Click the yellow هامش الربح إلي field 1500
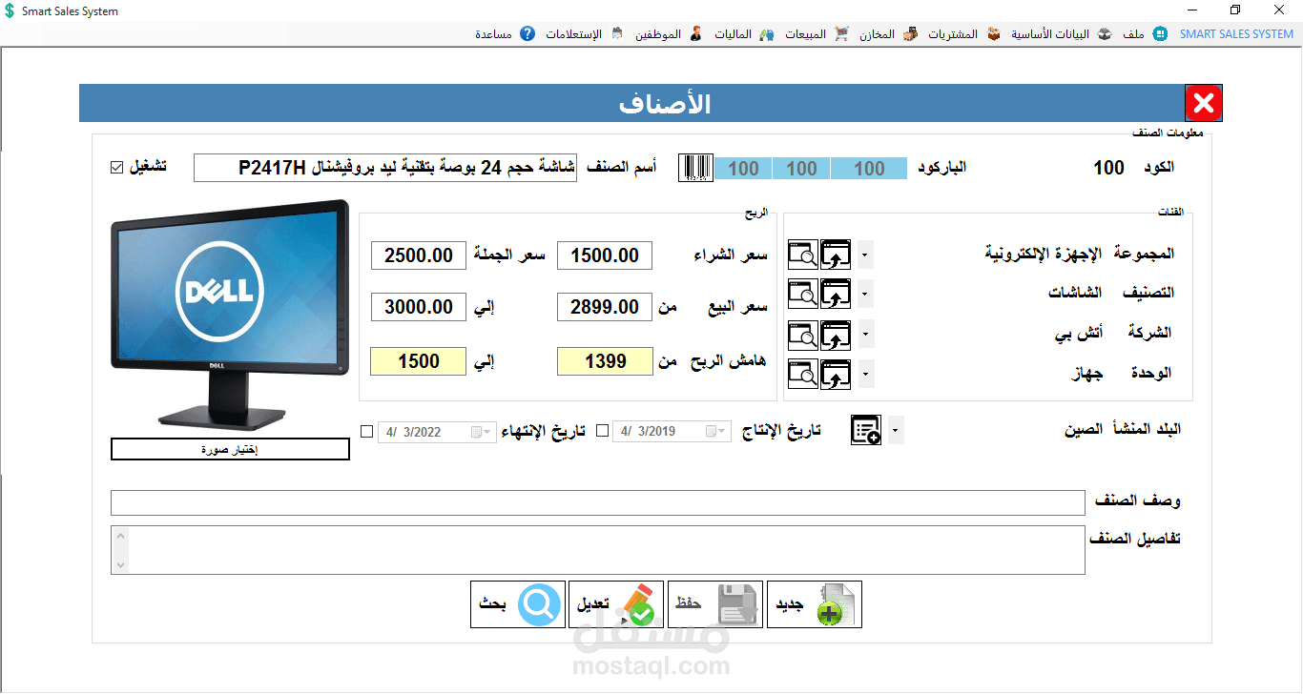The image size is (1303, 694). [418, 361]
